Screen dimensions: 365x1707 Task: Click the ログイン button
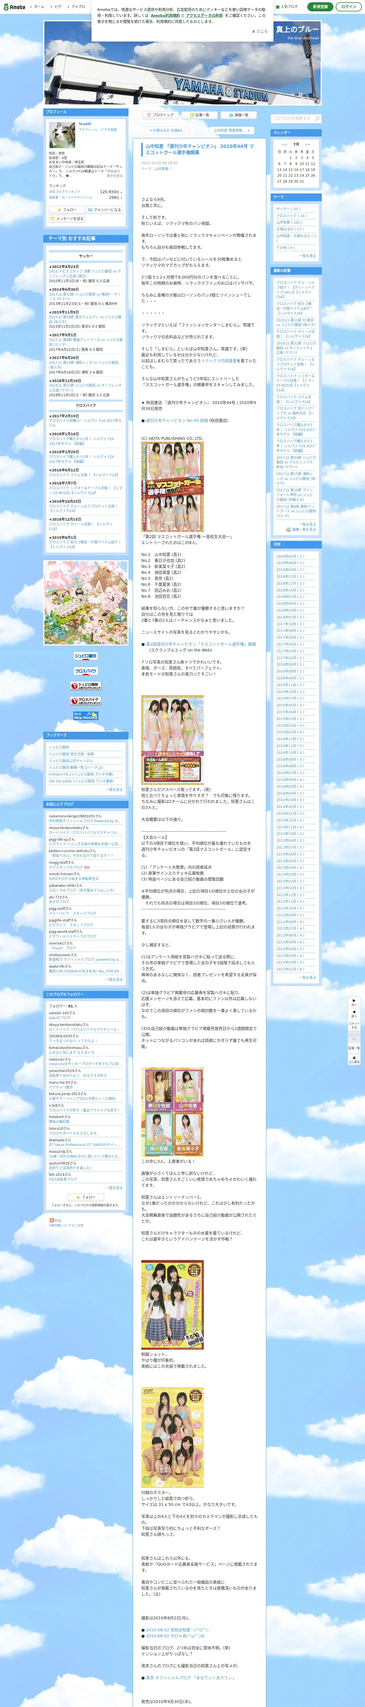(349, 7)
